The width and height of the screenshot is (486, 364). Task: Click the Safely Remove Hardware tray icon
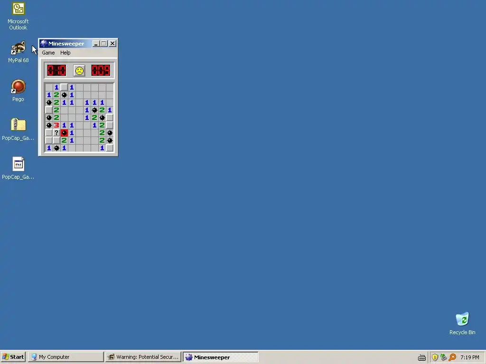click(x=444, y=357)
